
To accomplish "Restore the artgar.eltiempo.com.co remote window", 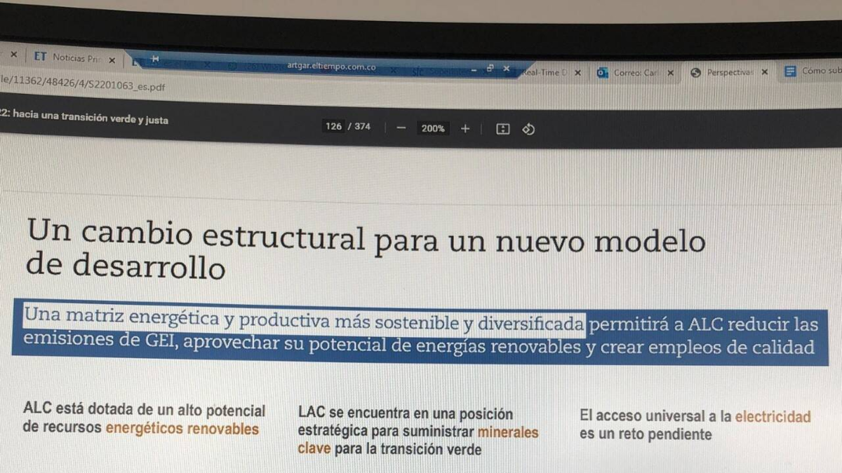I will 490,69.
